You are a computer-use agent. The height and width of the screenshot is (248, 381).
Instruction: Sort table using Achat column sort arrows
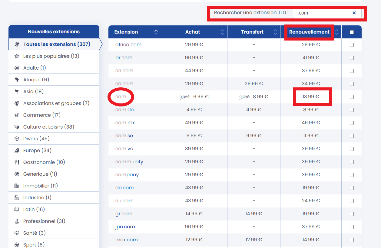(x=222, y=32)
